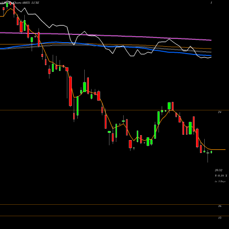Click the last price value '20.52'
The height and width of the screenshot is (229, 229).
pos(218,170)
